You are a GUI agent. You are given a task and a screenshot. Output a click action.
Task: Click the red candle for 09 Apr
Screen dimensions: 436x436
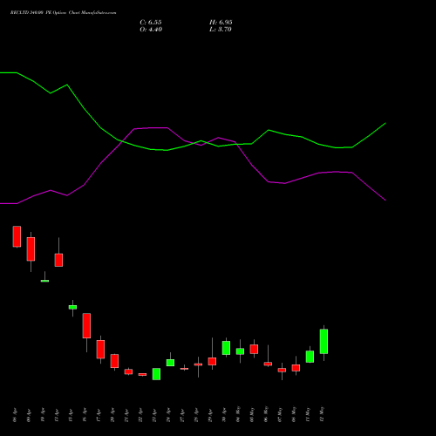click(31, 249)
